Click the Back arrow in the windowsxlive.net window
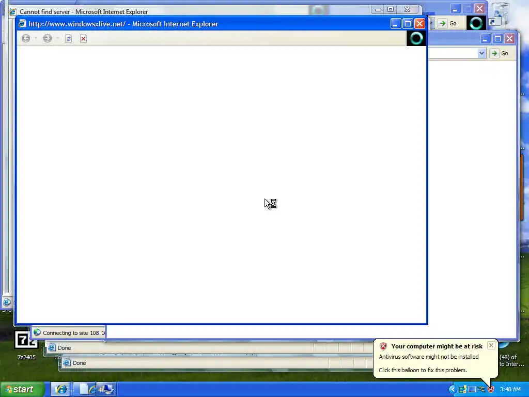This screenshot has height=397, width=529. (26, 38)
